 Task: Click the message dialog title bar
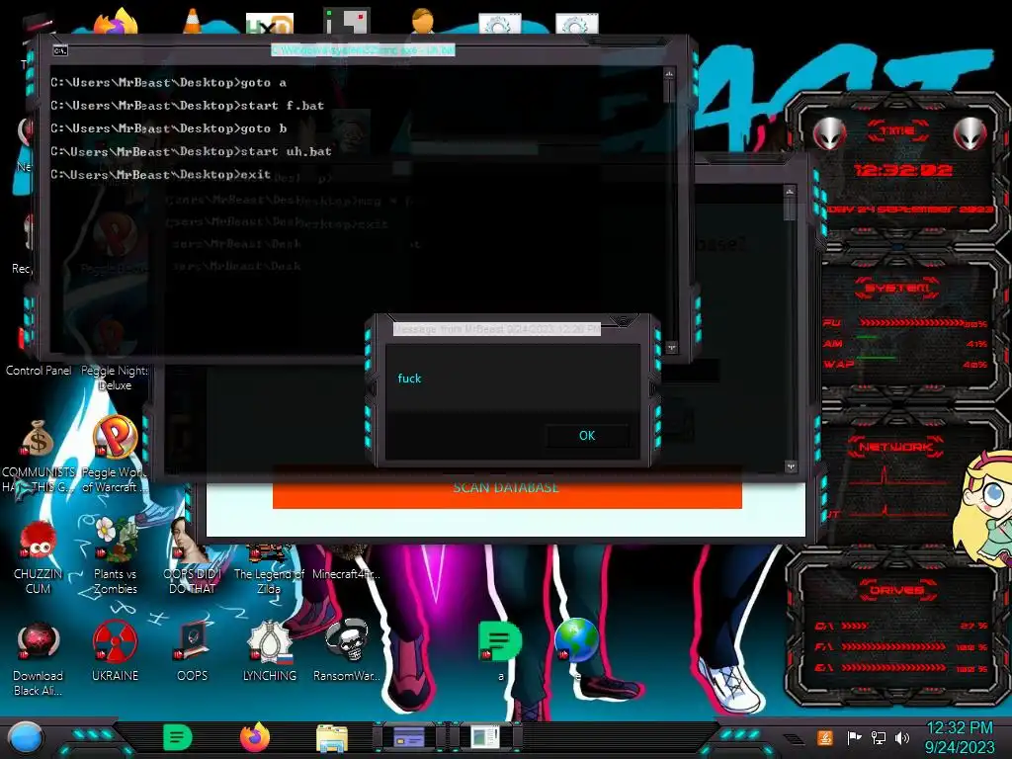pos(497,329)
